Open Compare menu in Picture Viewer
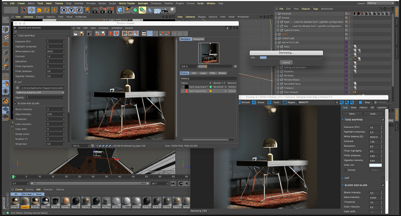401x216 pixels. [x=103, y=28]
